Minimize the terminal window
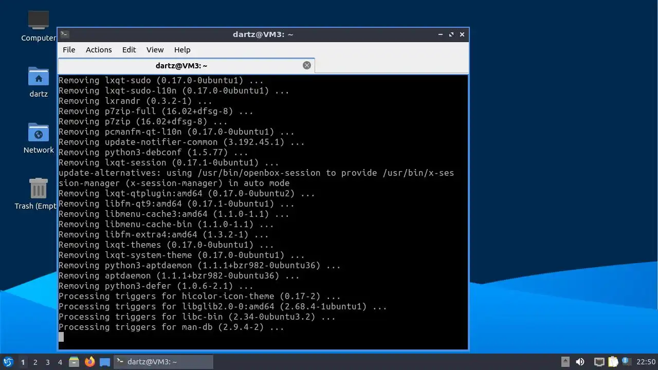Viewport: 658px width, 370px height. click(x=441, y=34)
